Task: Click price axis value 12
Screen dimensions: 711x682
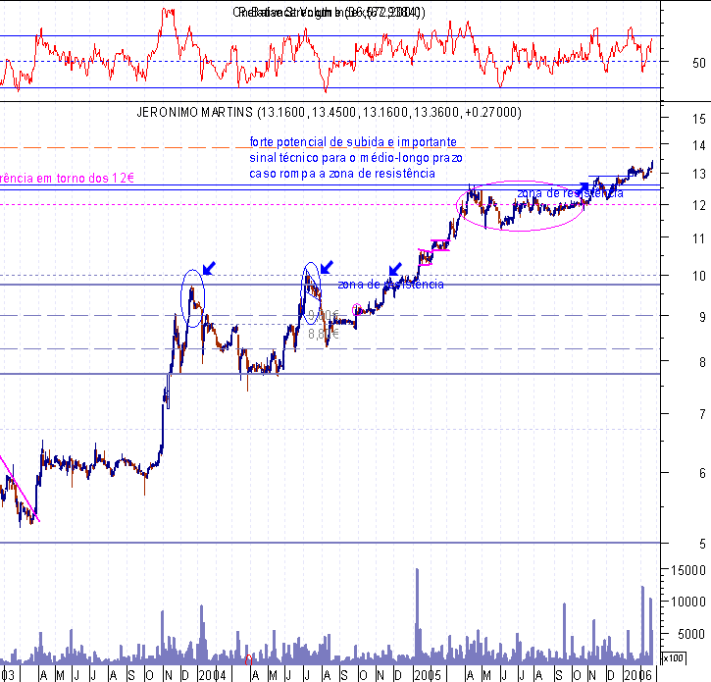Action: coord(699,205)
